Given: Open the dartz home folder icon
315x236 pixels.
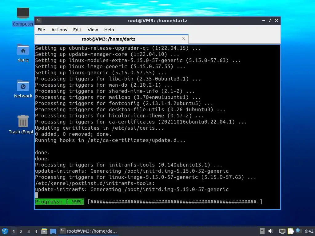Looking at the screenshot, I should click(x=23, y=53).
